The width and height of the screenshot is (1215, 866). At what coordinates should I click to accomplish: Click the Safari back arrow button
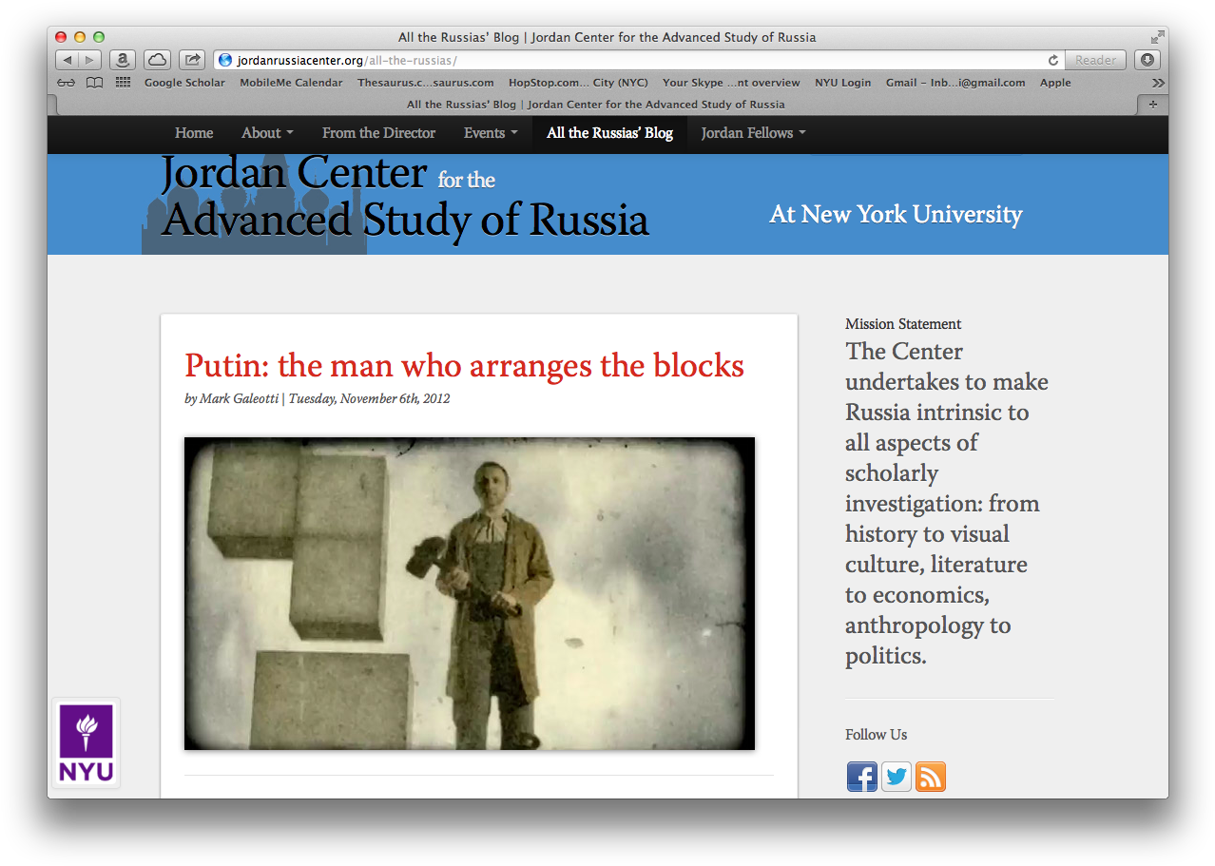point(67,60)
